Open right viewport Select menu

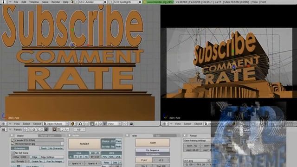coord(187,124)
